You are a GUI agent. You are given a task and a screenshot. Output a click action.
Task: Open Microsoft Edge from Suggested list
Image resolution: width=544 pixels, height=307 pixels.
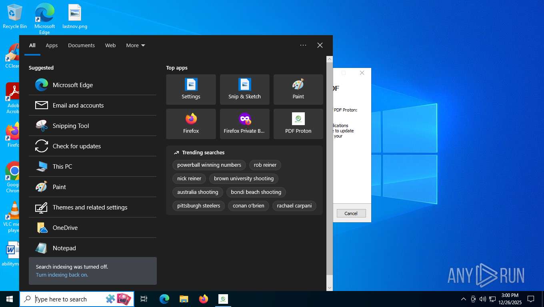(92, 85)
